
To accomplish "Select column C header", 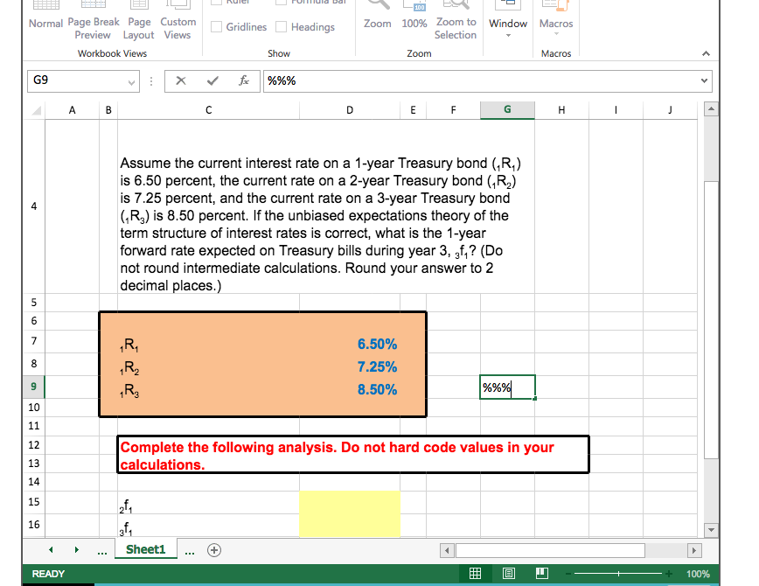I will point(209,110).
